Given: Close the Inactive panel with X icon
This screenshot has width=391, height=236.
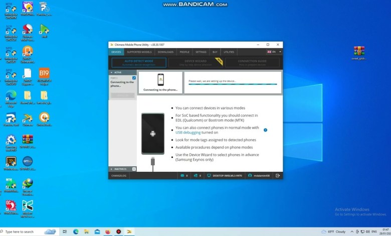Looking at the screenshot, I should click(134, 169).
